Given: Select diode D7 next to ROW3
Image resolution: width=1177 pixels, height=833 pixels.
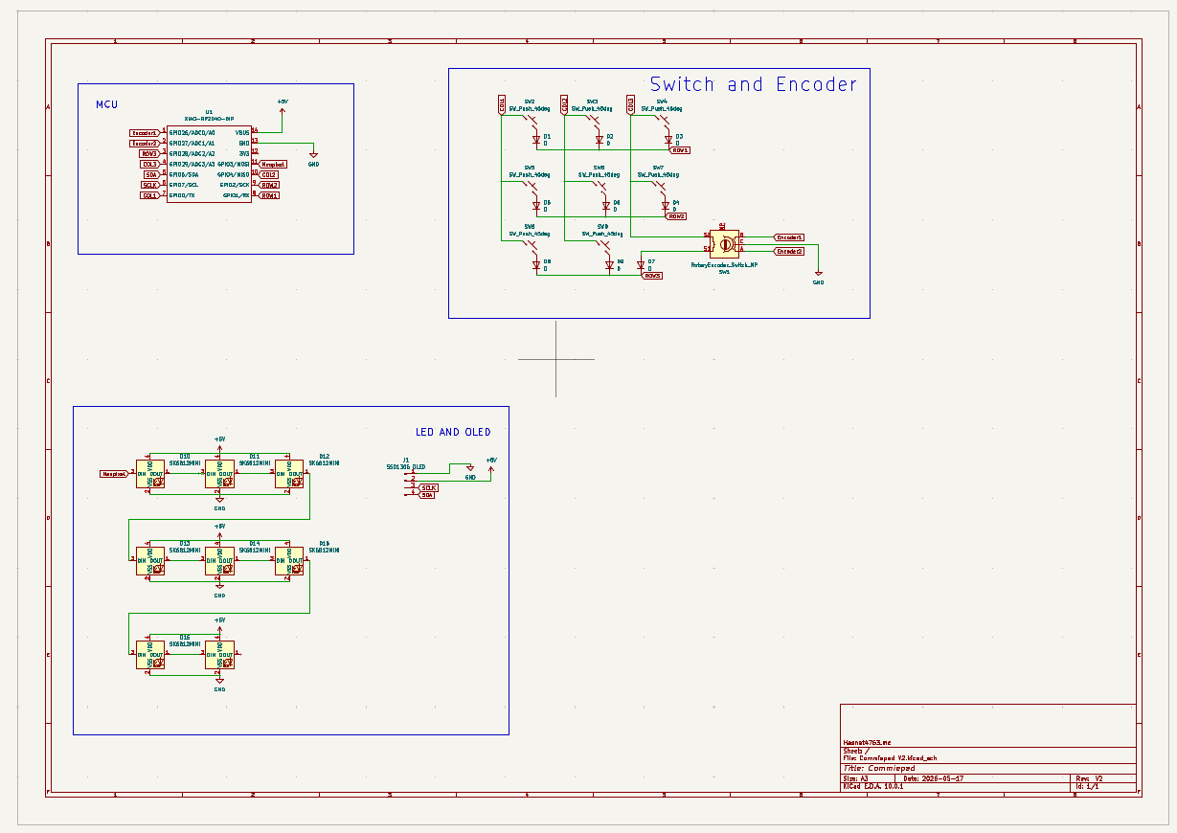Looking at the screenshot, I should coord(641,264).
